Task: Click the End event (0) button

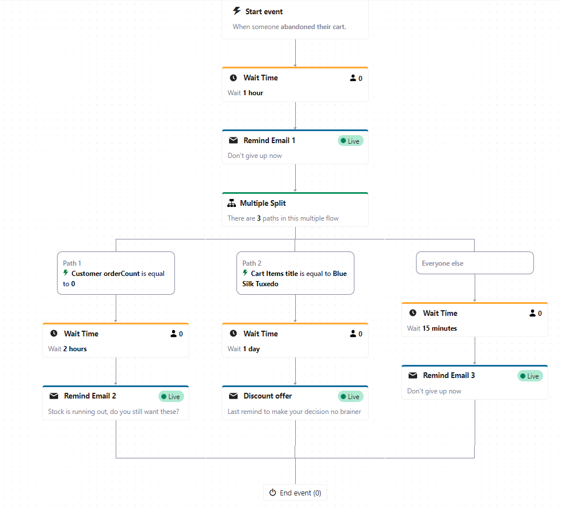Action: (x=295, y=493)
